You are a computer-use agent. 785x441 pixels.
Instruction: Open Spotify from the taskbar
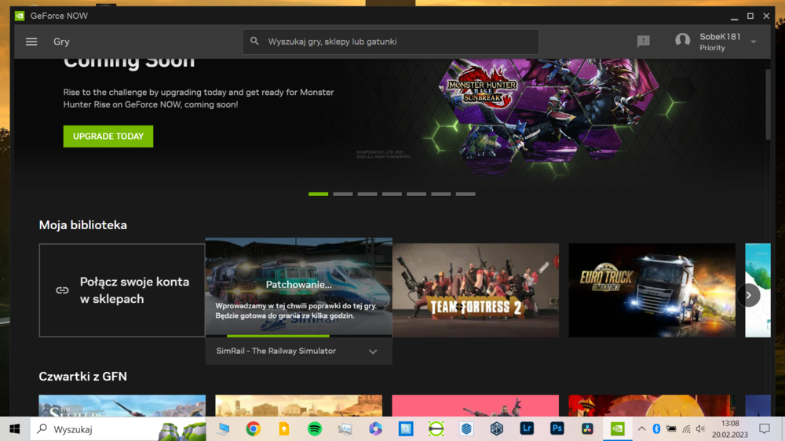315,429
